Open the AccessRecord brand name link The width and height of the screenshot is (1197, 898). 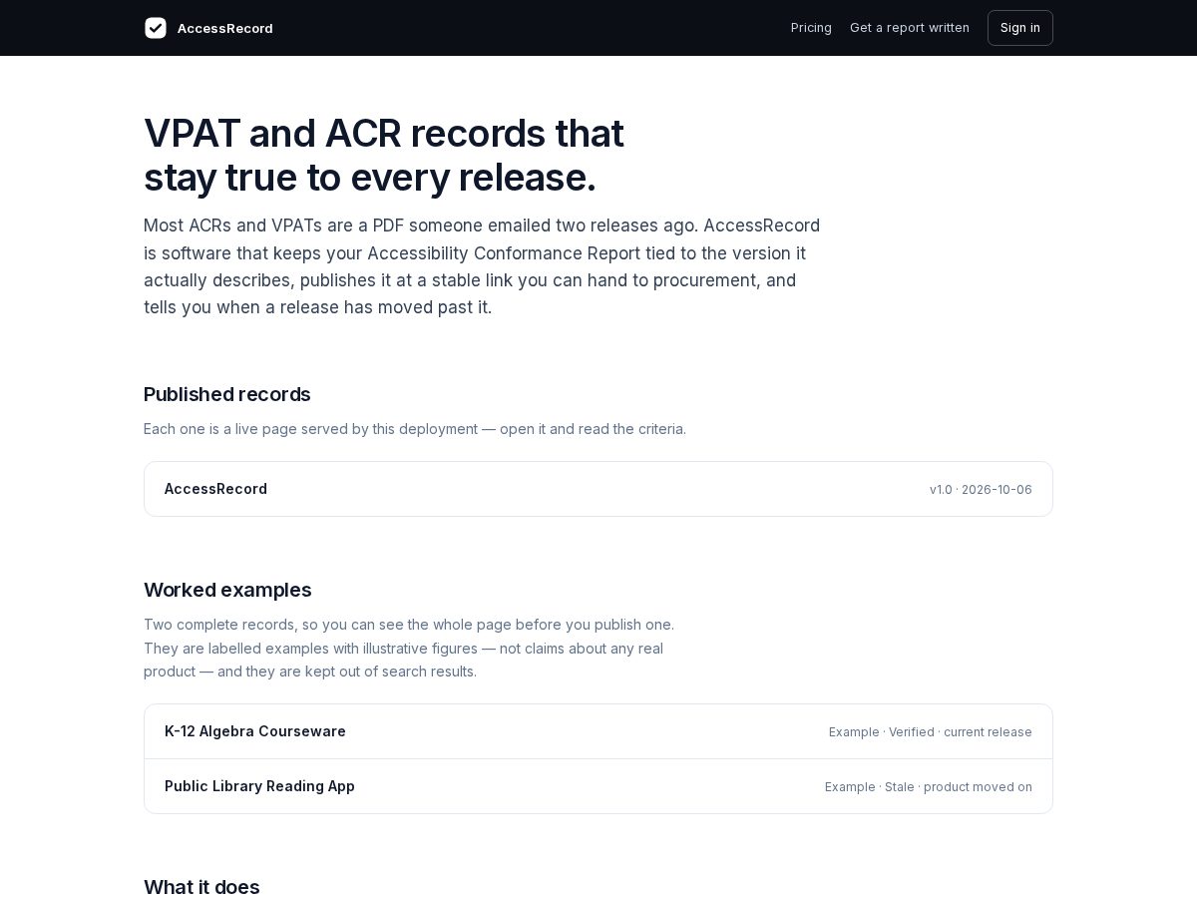(224, 28)
